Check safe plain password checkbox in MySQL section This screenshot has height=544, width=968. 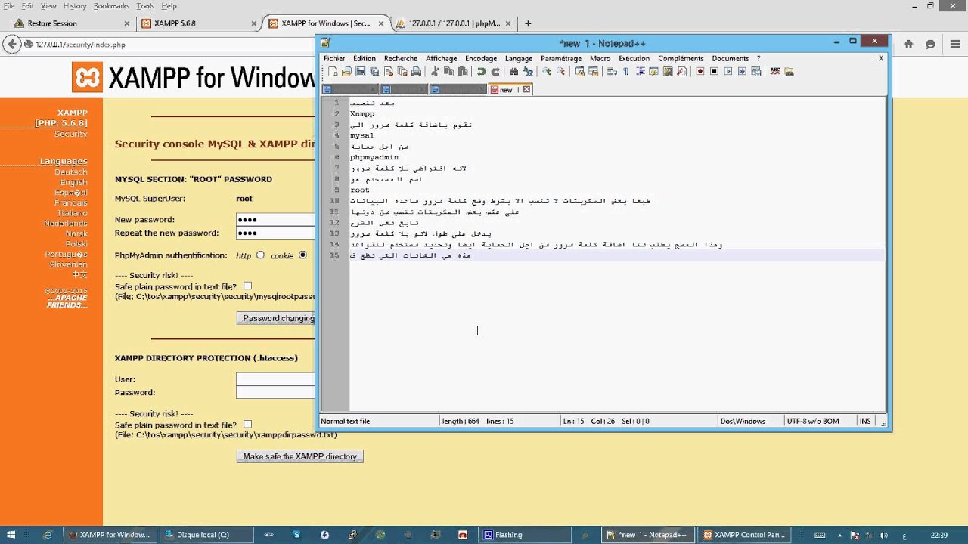(x=247, y=286)
